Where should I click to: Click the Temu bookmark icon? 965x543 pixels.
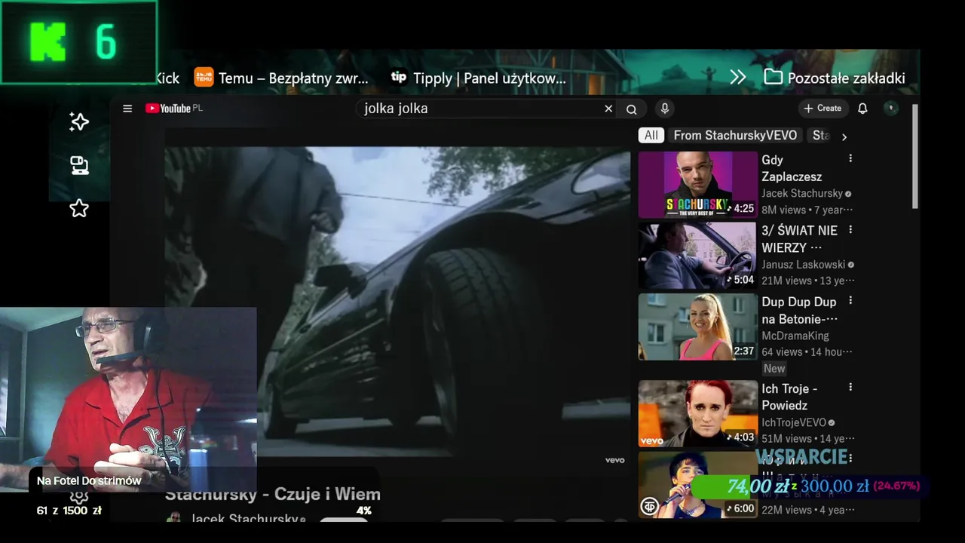pyautogui.click(x=204, y=78)
